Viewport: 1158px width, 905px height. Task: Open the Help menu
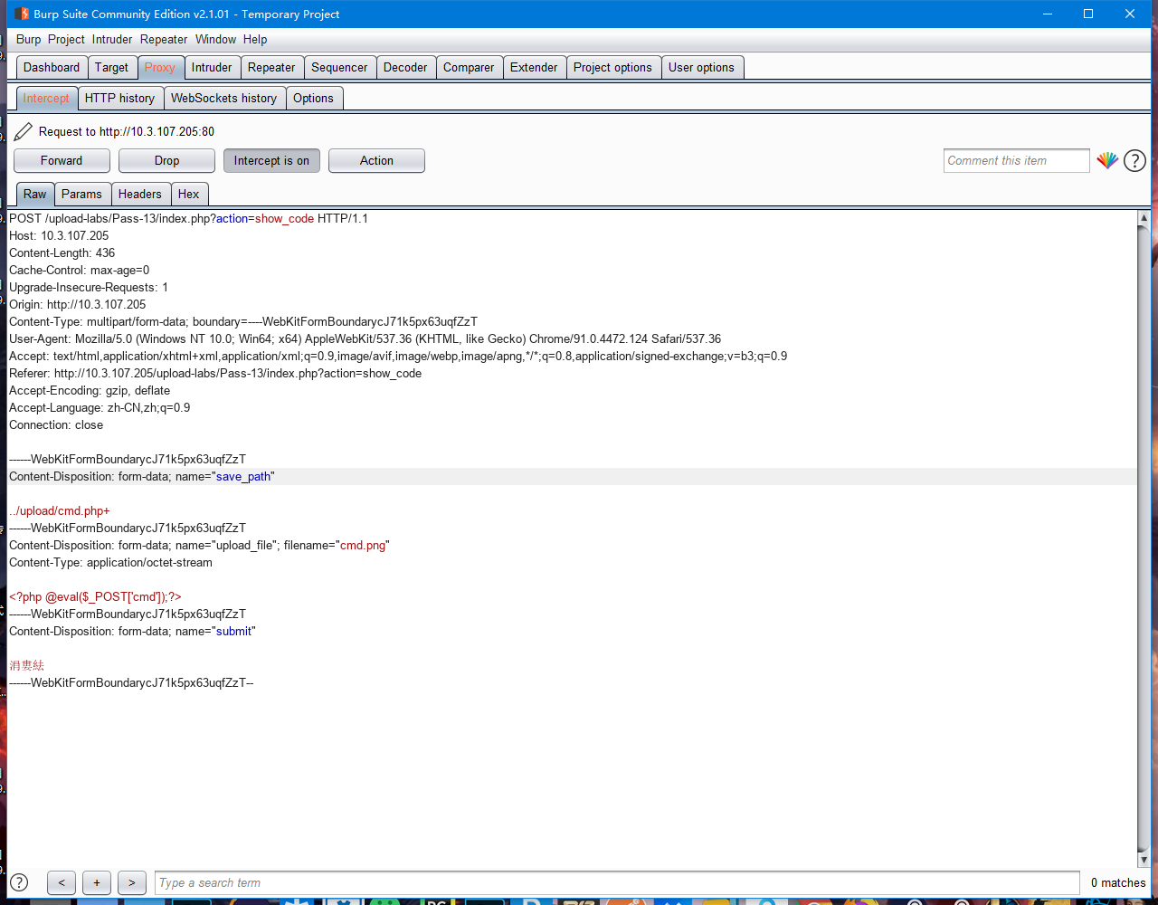(255, 39)
